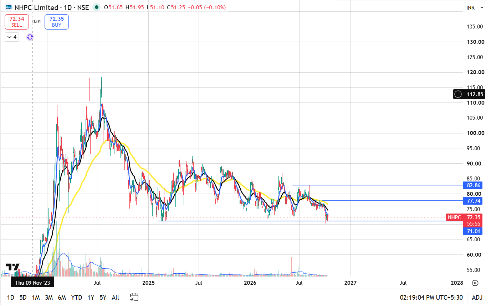Collapse the indicator legend showing 4
The image size is (486, 305).
tap(12, 37)
